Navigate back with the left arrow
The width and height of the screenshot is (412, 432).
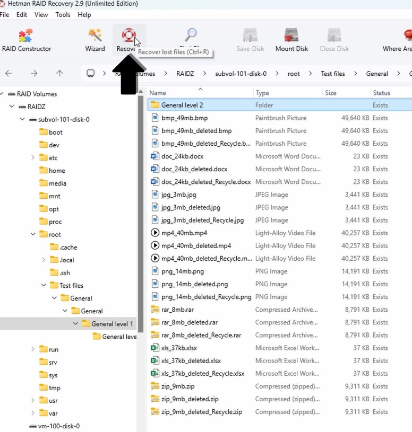8,73
